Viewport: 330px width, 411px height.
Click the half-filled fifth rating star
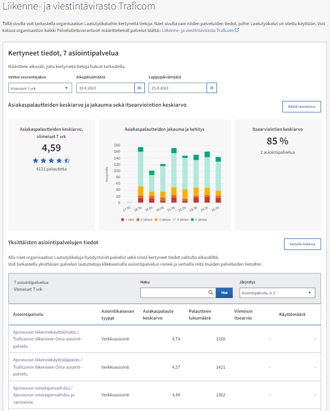tap(67, 161)
